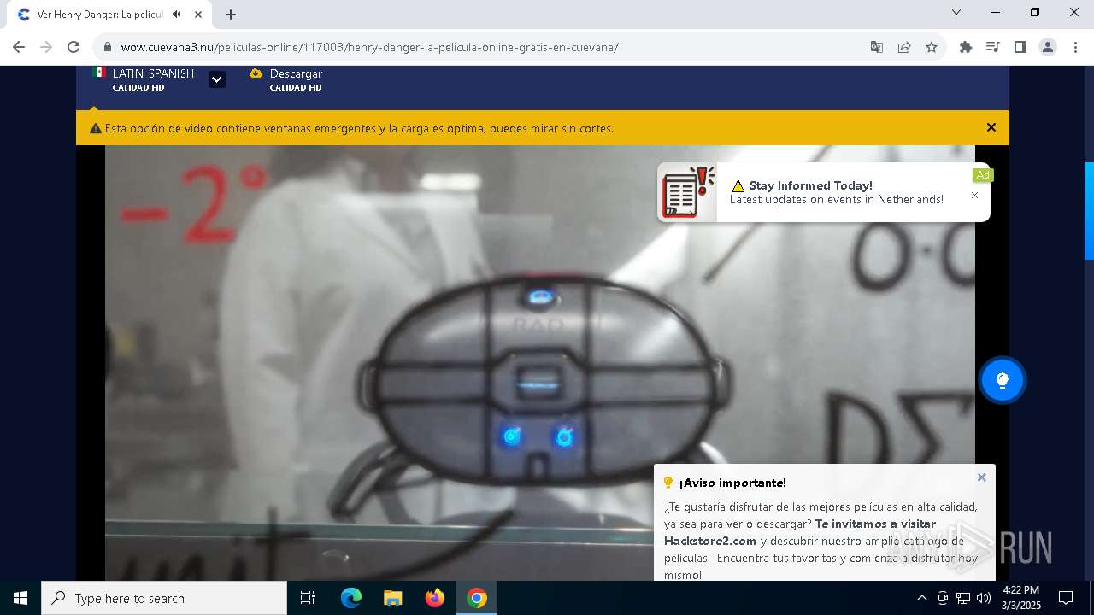Open the Chrome profile avatar

pos(1048,47)
